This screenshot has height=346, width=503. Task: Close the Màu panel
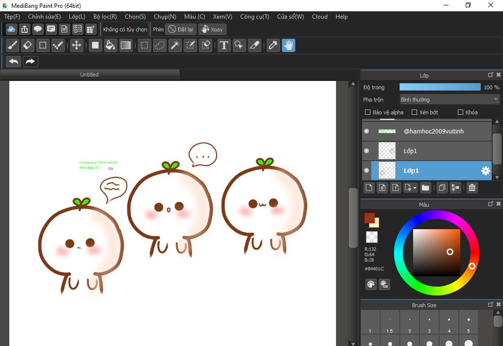pyautogui.click(x=499, y=204)
